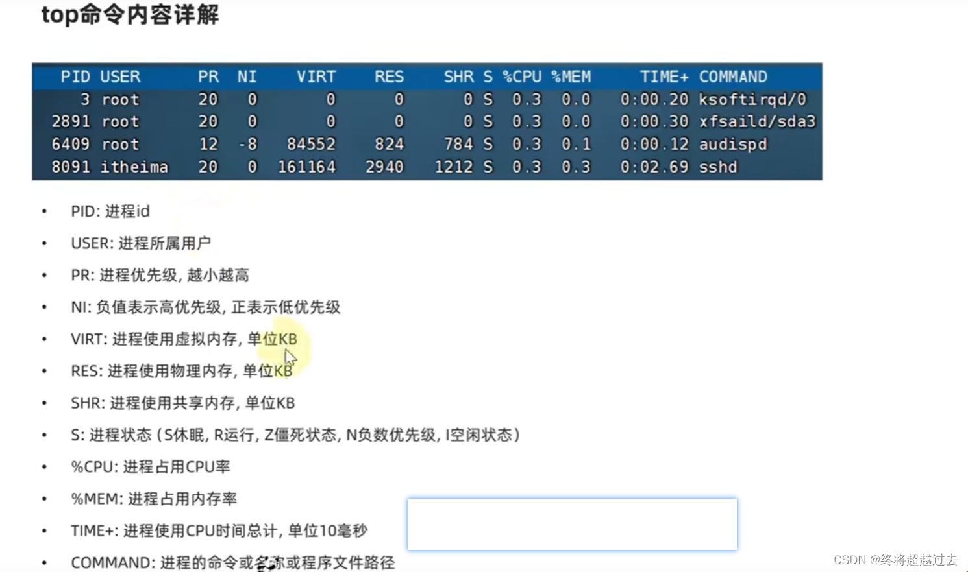Click the TIME+ explanation bullet line
Viewport: 968px width, 572px height.
(219, 530)
